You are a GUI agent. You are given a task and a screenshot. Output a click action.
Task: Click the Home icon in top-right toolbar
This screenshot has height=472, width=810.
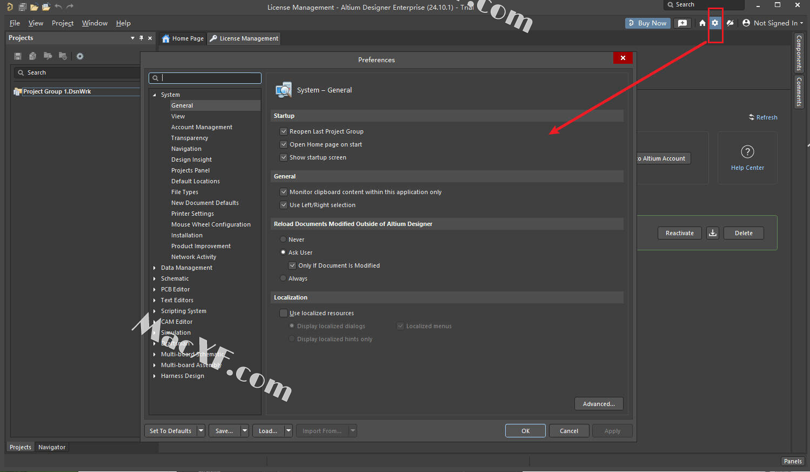point(702,23)
